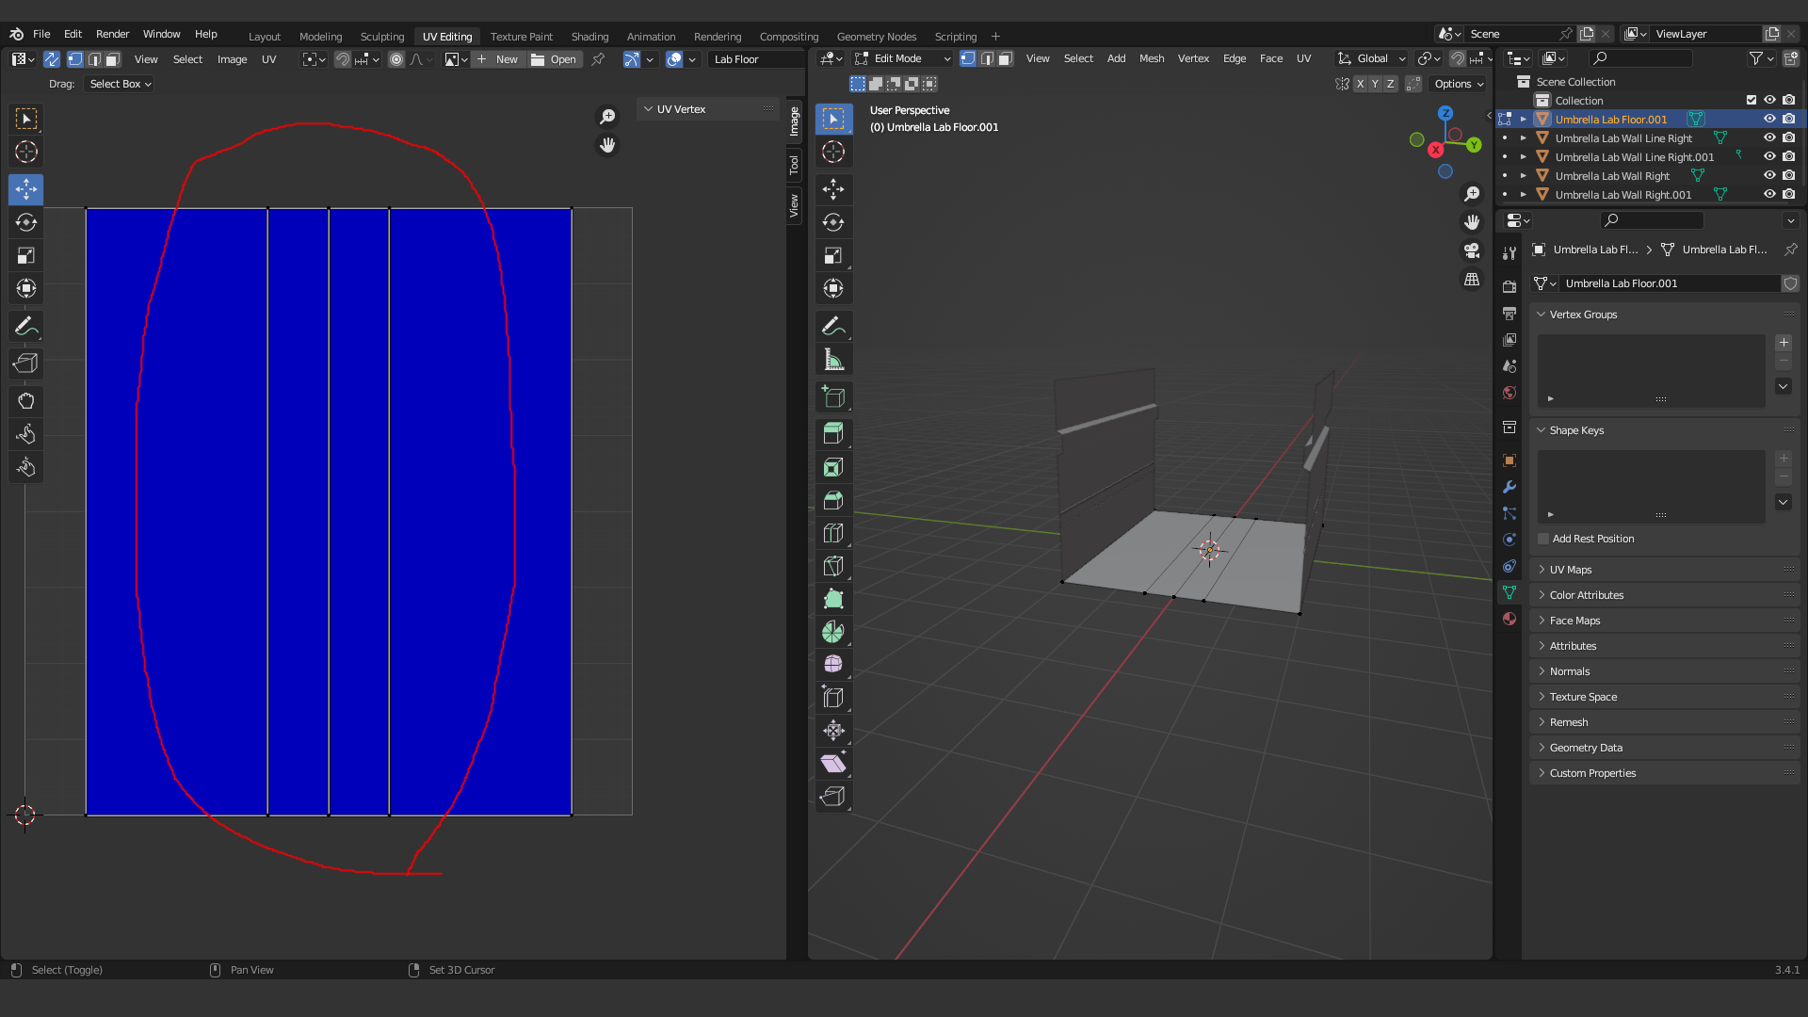1808x1017 pixels.
Task: Select the Extrude Region tool
Action: point(833,433)
